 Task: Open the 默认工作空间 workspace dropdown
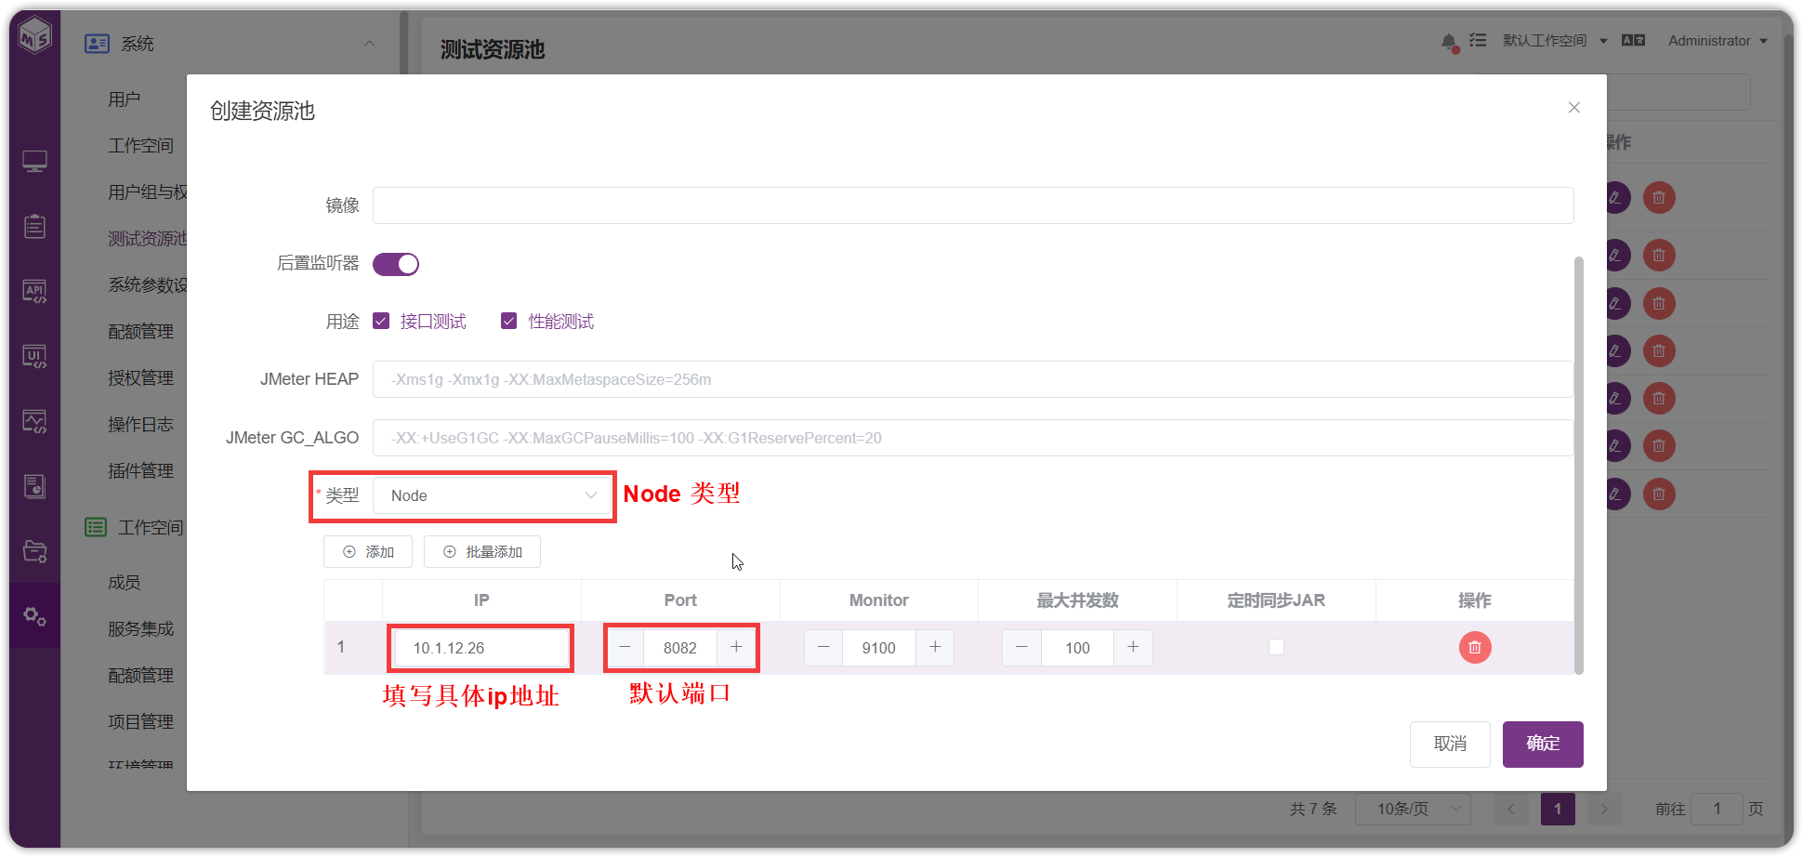pos(1555,41)
